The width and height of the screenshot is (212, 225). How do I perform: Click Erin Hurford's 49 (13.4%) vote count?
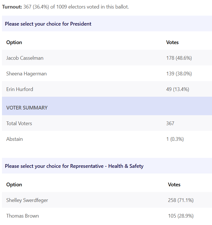point(178,89)
